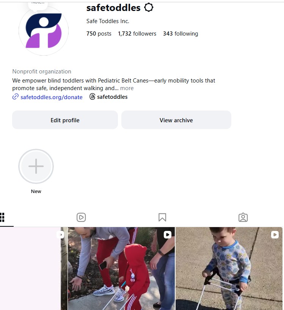Select the posts grid tab icon

2,217
